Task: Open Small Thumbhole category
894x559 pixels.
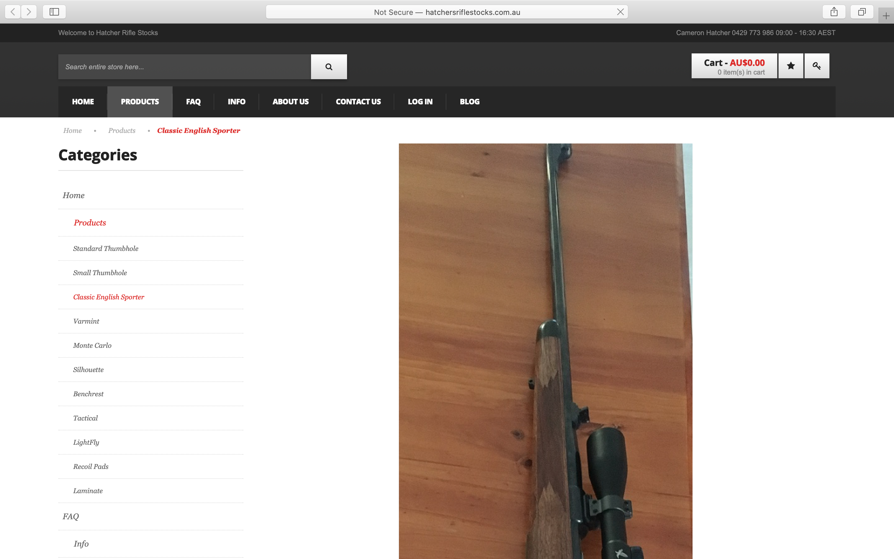Action: pyautogui.click(x=100, y=273)
